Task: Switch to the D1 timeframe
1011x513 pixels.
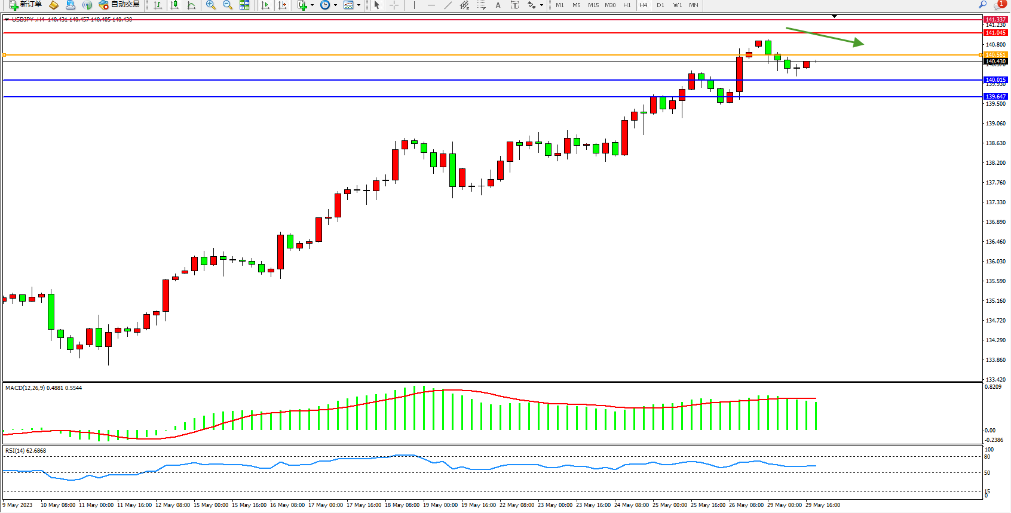Action: pos(660,5)
